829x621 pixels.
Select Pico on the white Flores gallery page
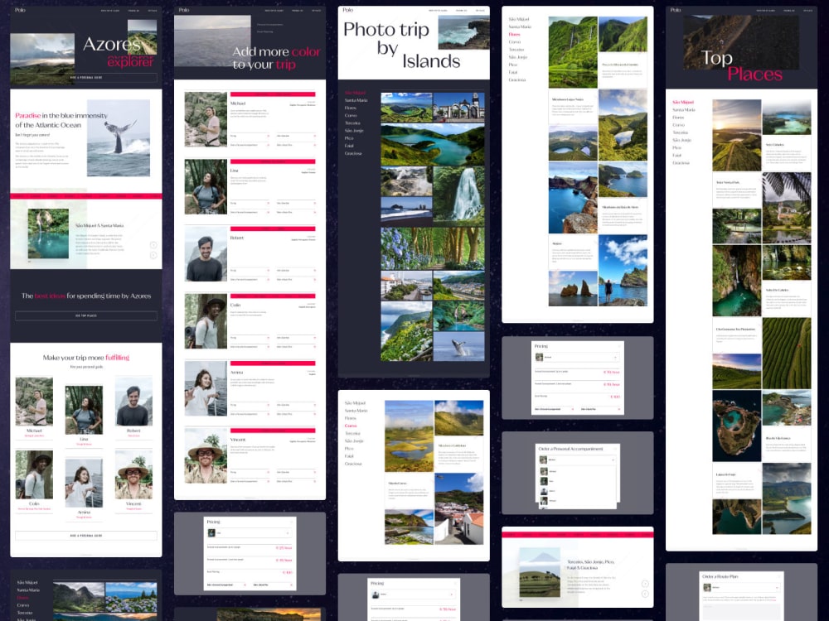point(513,65)
